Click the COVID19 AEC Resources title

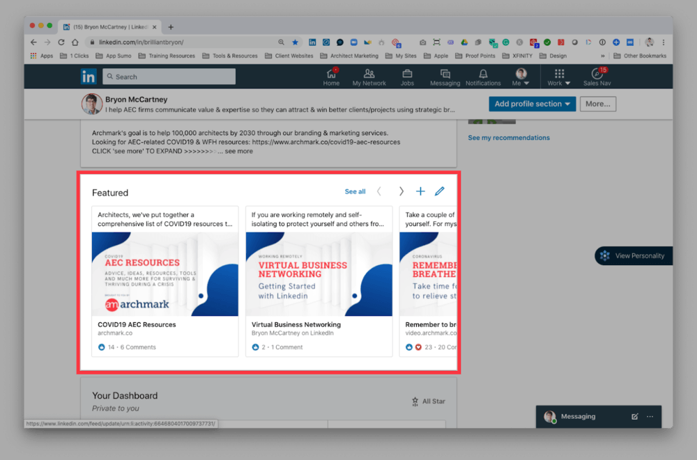pyautogui.click(x=137, y=324)
